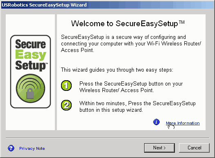
Task: Click the green "Easy" word in the logo
Action: tap(31, 55)
